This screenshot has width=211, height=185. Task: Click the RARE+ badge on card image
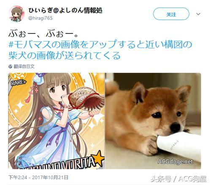tap(19, 83)
